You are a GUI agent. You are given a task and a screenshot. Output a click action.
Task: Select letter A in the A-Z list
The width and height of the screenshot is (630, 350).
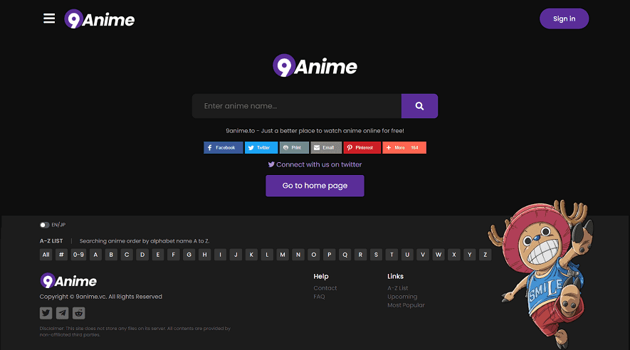(x=95, y=255)
